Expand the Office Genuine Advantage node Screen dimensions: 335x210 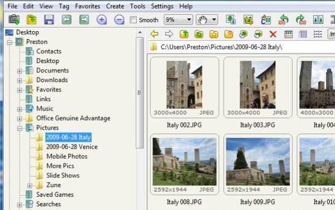pos(20,119)
